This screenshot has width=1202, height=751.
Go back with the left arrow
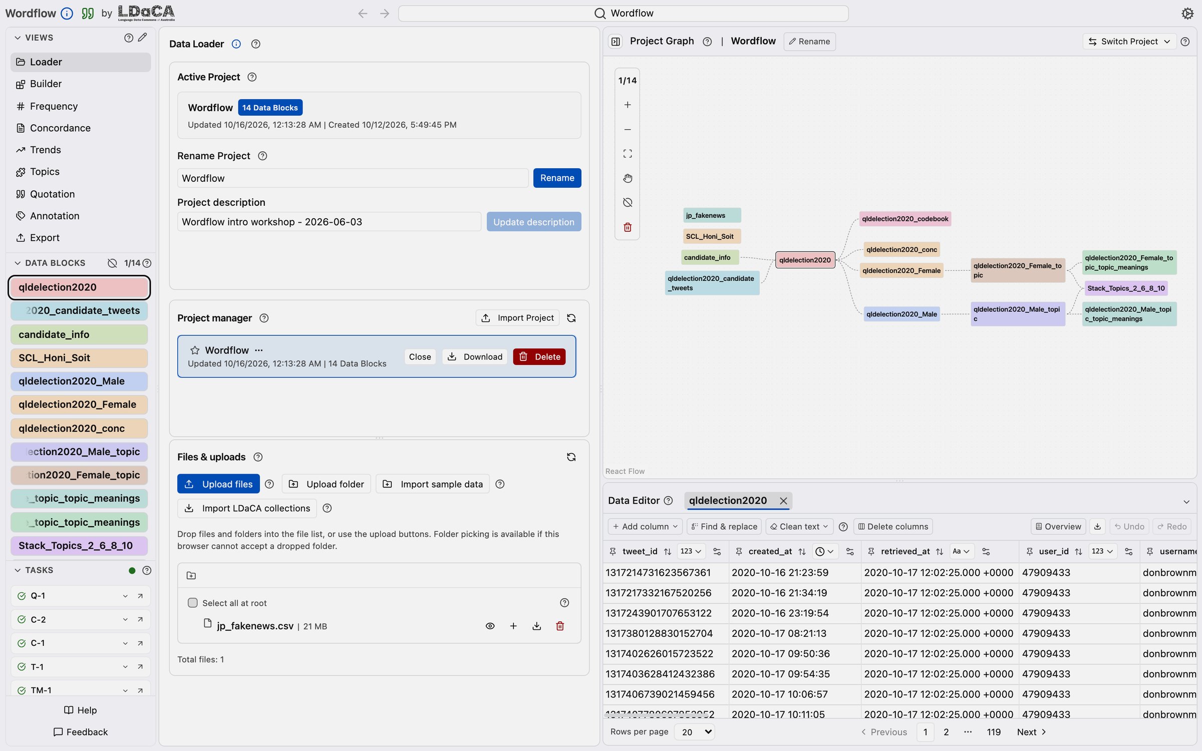[363, 14]
